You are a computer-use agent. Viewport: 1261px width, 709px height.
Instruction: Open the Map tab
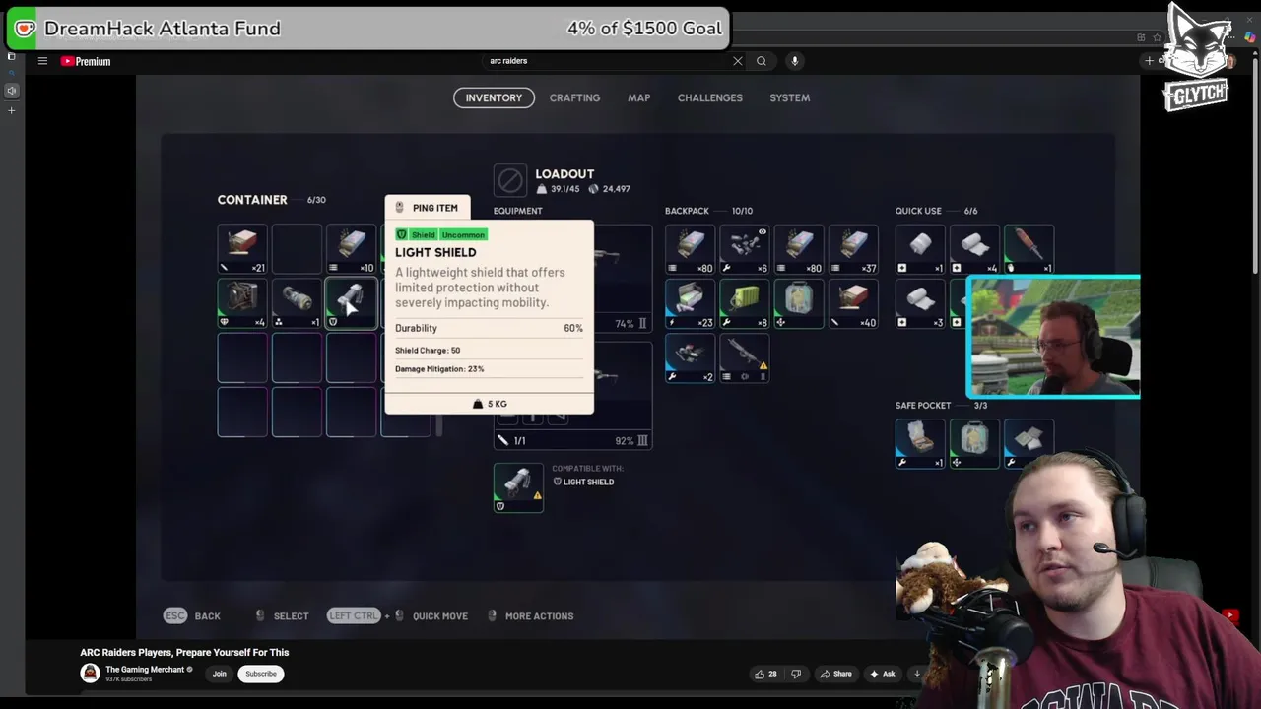tap(638, 97)
